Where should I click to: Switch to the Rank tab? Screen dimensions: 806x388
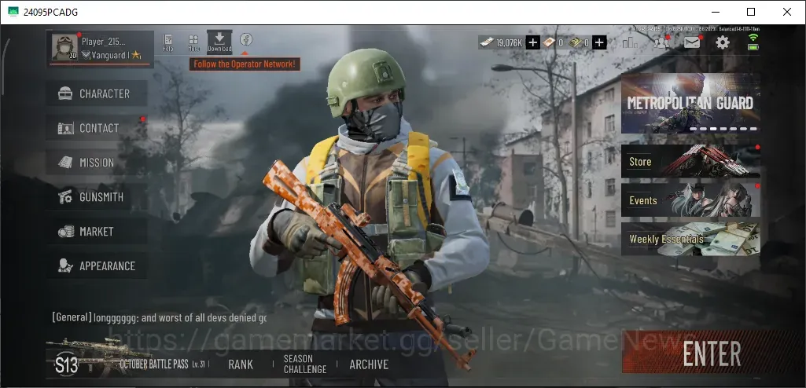coord(241,364)
